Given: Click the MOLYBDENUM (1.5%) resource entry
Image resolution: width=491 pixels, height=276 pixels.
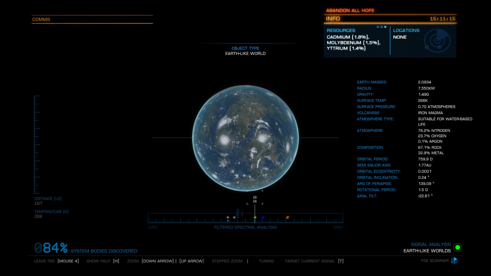Looking at the screenshot, I should [353, 43].
